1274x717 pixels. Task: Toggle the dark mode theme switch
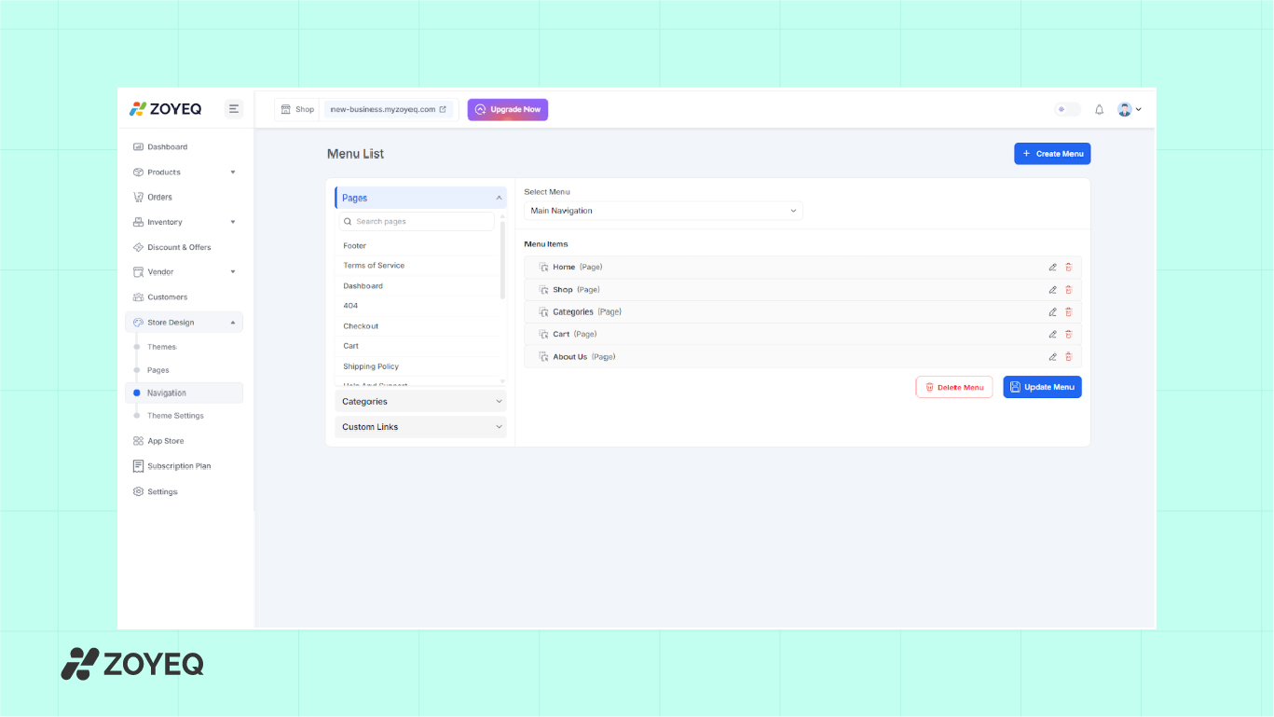(x=1066, y=110)
